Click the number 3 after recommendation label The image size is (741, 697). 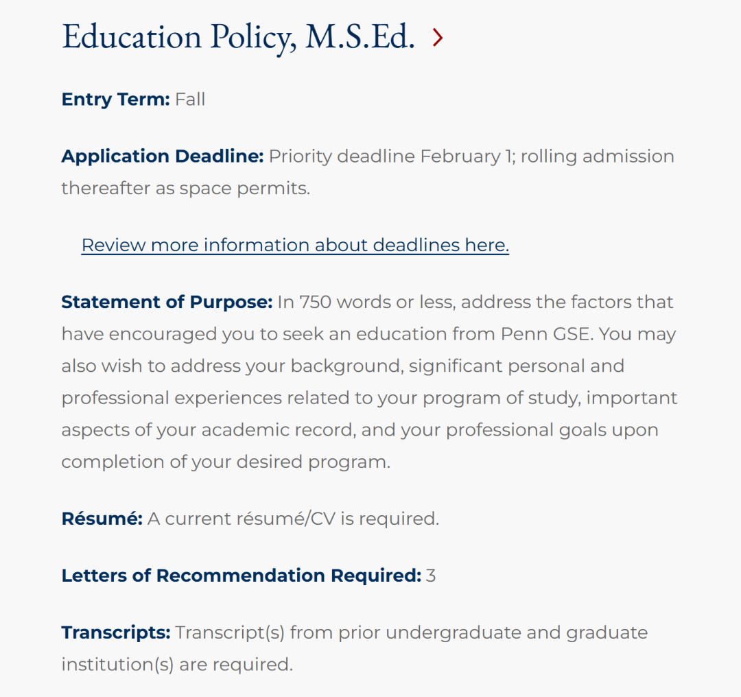431,576
